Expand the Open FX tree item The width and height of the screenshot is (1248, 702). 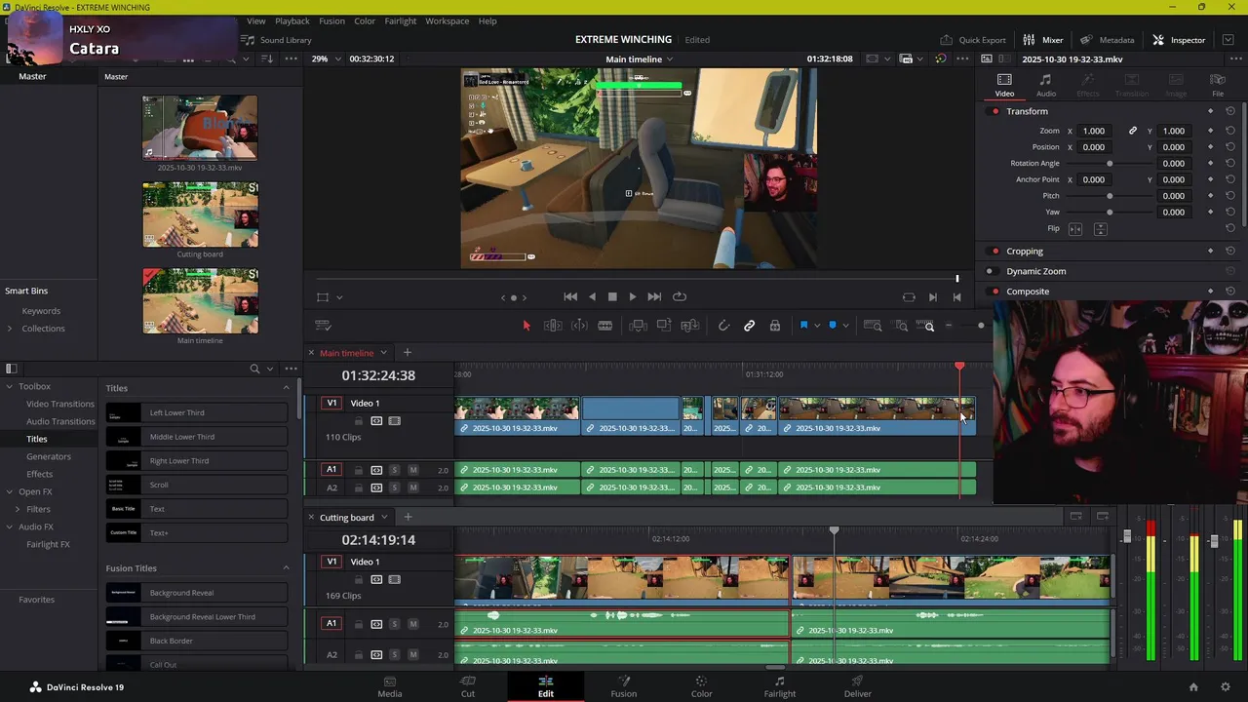click(x=10, y=491)
